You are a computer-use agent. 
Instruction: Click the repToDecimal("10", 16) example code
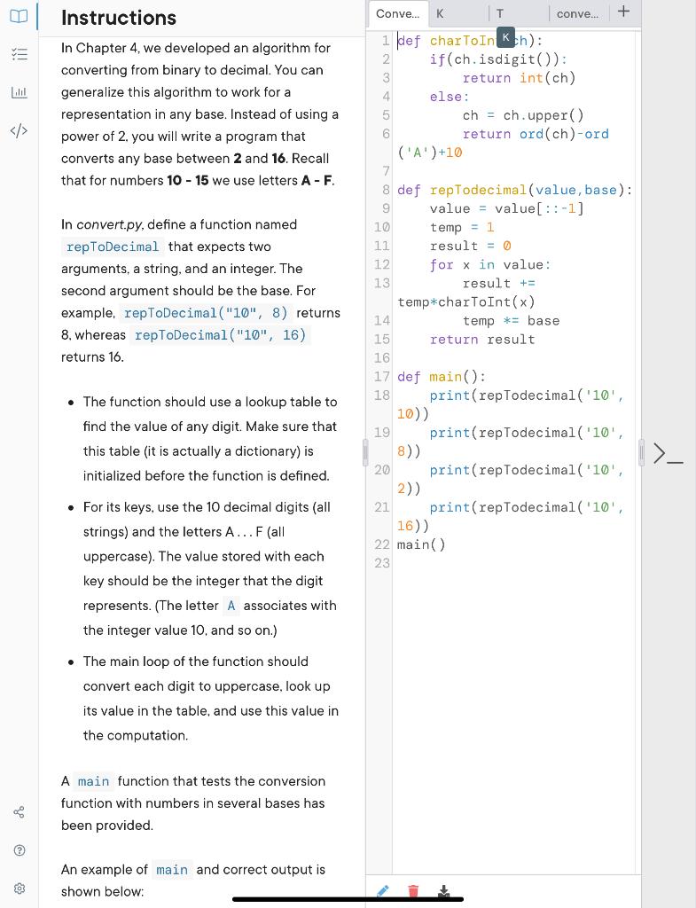(220, 335)
